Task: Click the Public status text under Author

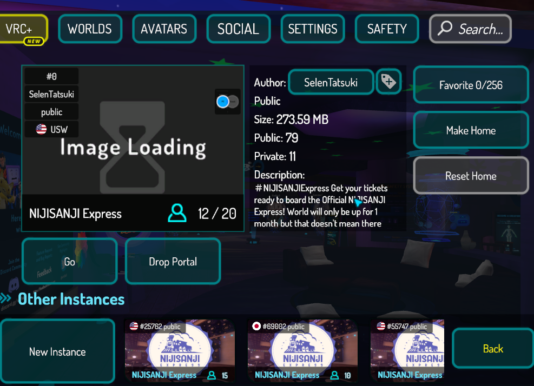Action: tap(267, 101)
